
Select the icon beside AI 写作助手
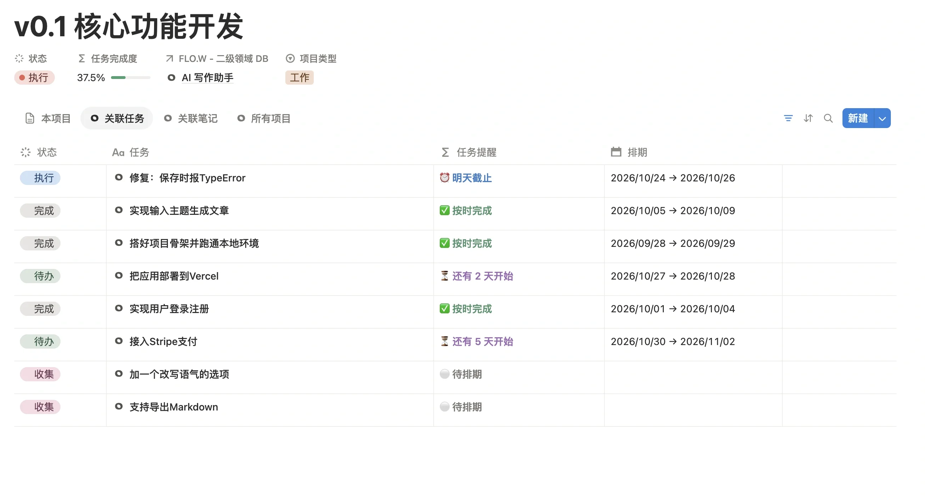(x=171, y=78)
